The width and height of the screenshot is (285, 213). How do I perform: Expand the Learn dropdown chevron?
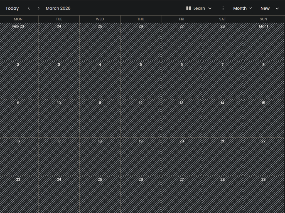pos(210,9)
